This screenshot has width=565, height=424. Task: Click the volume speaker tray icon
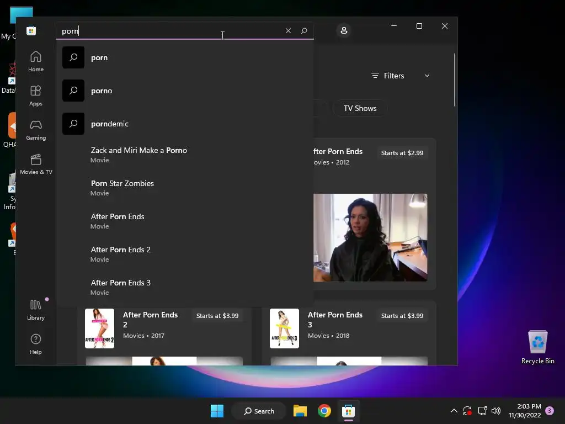click(x=496, y=411)
